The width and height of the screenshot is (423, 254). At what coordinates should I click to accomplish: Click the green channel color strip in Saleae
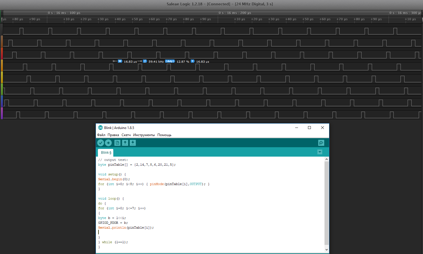(2, 89)
